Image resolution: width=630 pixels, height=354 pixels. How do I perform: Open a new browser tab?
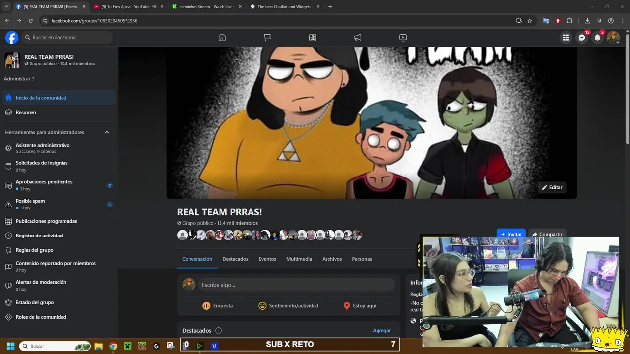click(330, 7)
